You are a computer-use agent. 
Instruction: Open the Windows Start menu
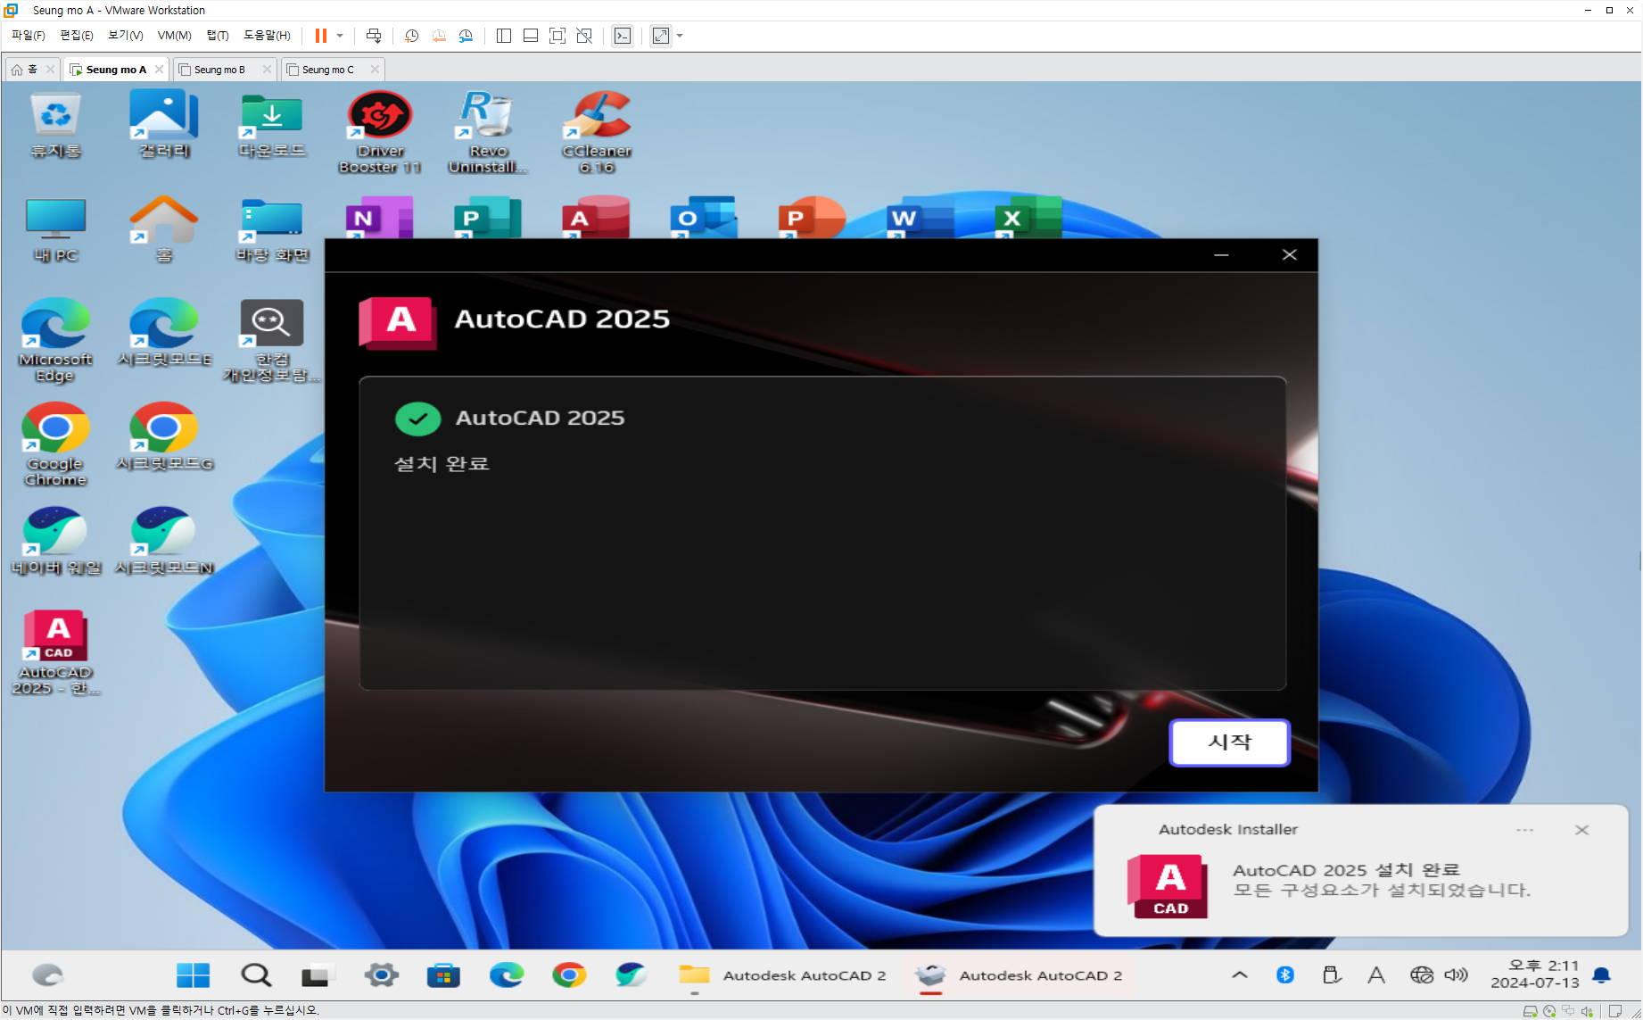coord(193,975)
